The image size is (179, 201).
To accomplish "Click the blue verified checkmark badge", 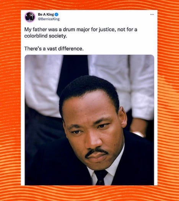I will (57, 14).
